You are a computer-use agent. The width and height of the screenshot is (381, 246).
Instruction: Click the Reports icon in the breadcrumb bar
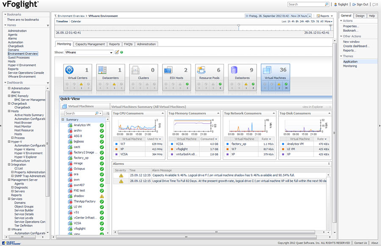(x=318, y=16)
